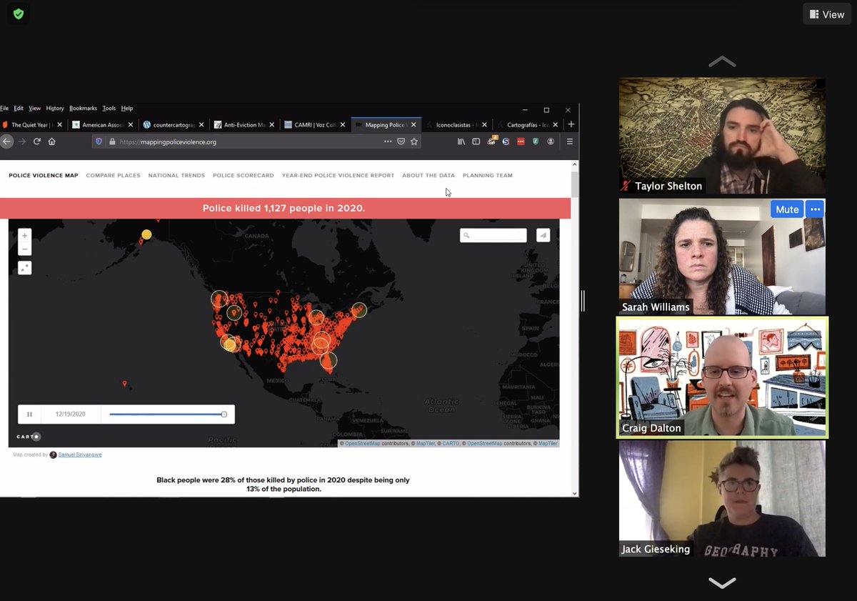Click the tracking protection shield in address bar
The image size is (857, 601).
(x=99, y=141)
